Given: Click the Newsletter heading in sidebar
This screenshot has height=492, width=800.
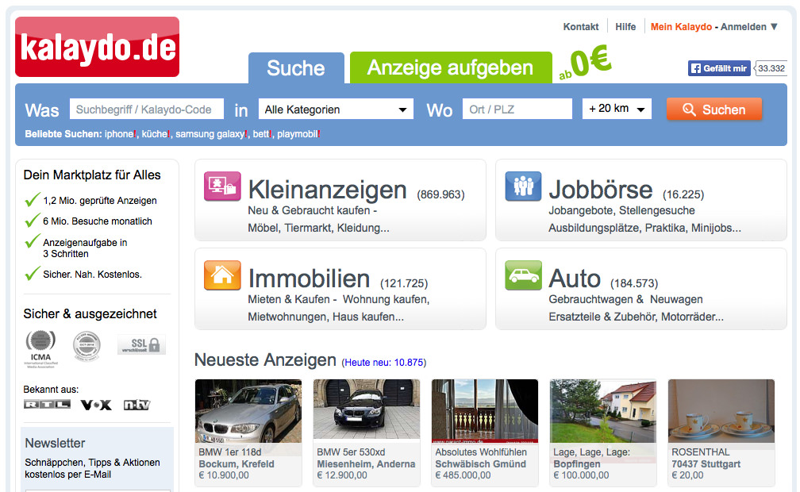Looking at the screenshot, I should click(x=55, y=443).
